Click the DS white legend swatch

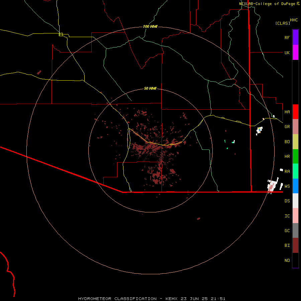coord(295,201)
